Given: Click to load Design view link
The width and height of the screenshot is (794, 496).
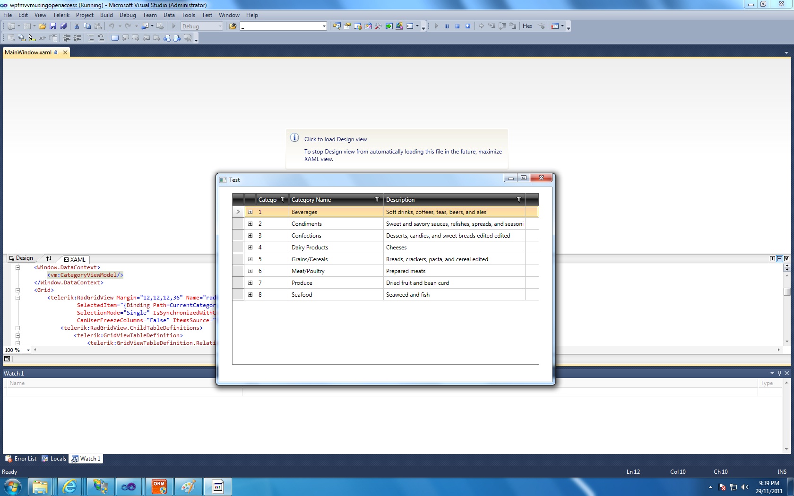Looking at the screenshot, I should [336, 139].
